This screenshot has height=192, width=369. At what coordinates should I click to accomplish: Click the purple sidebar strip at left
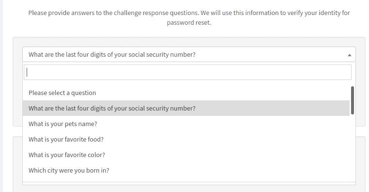tap(1, 96)
